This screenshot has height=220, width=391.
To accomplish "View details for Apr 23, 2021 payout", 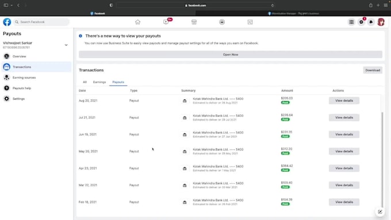I will click(x=344, y=168).
